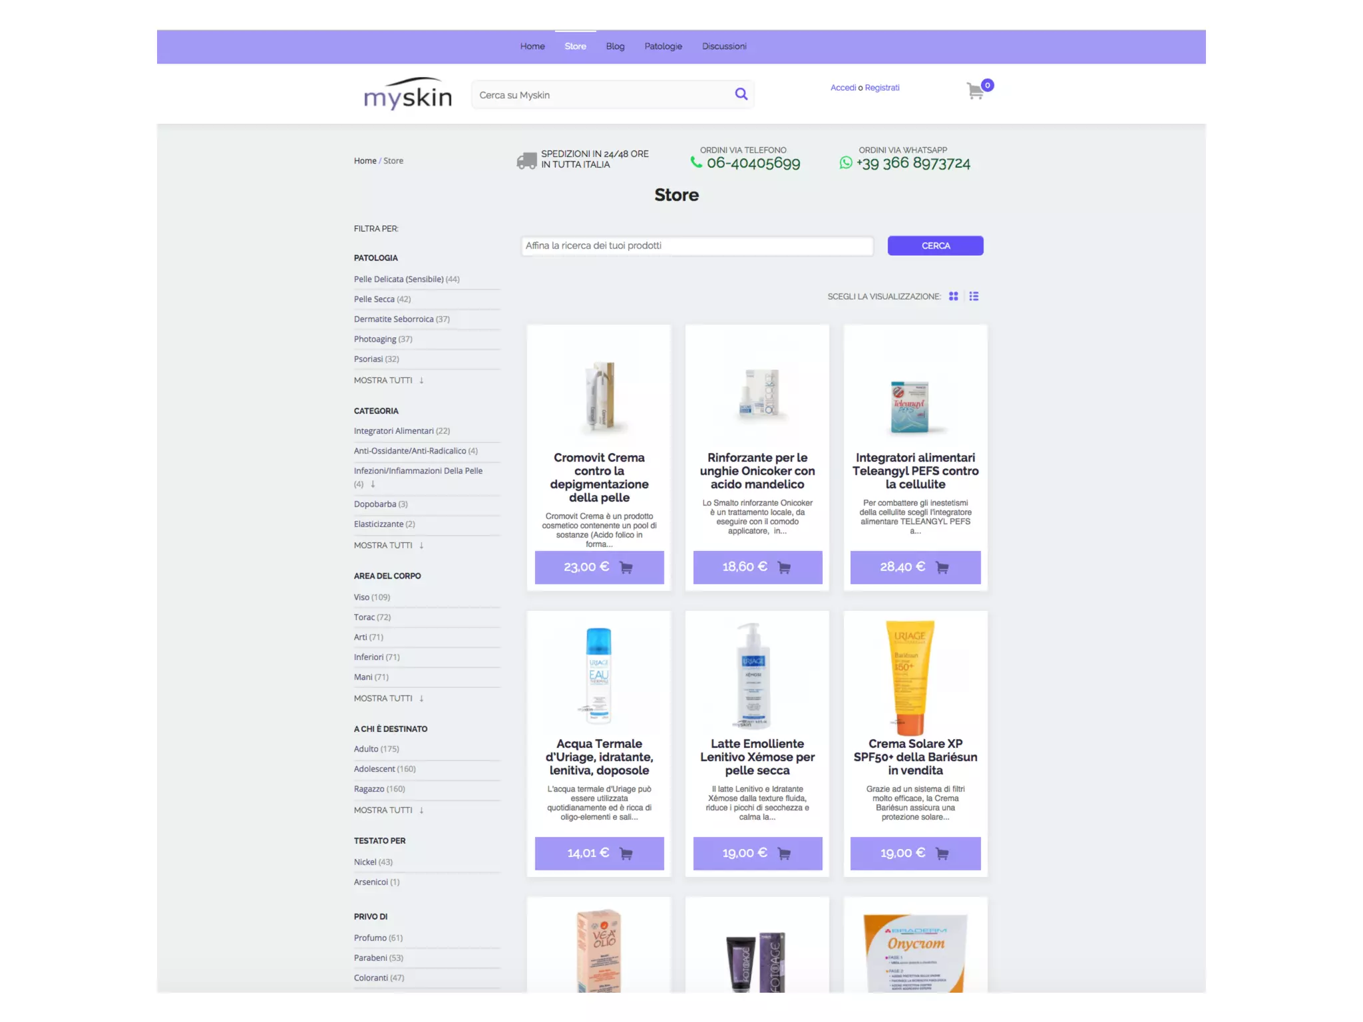The image size is (1363, 1022).
Task: Click the green telephone icon
Action: tap(696, 162)
